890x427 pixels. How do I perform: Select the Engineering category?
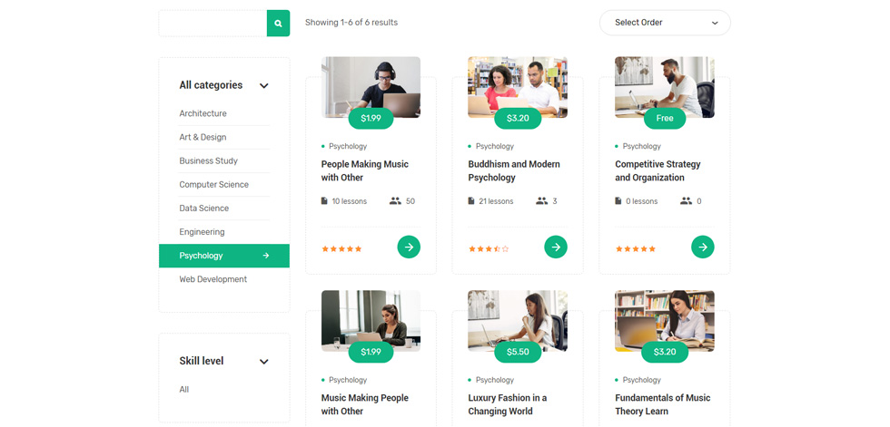coord(202,232)
